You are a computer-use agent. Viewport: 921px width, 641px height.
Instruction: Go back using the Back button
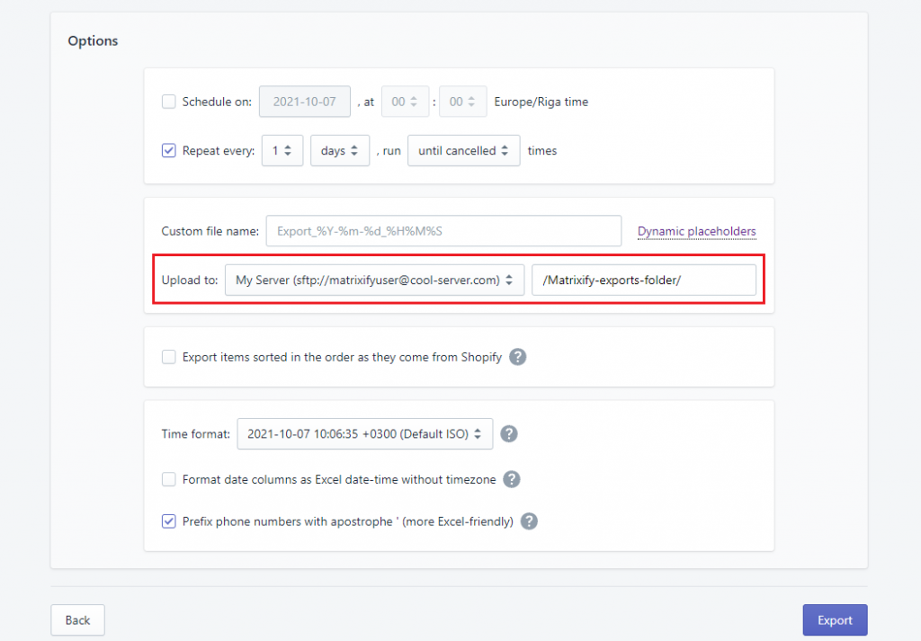pyautogui.click(x=77, y=619)
